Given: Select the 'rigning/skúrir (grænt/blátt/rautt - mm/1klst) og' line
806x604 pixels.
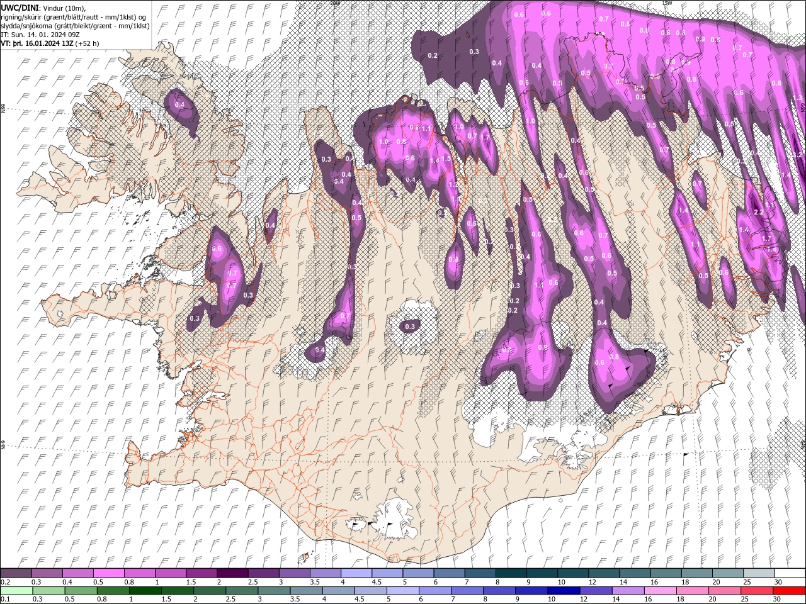Looking at the screenshot, I should click(74, 16).
